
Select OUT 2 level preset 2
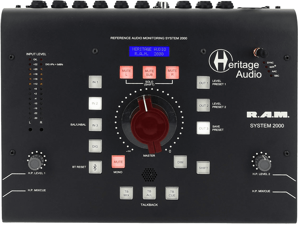point(203,106)
